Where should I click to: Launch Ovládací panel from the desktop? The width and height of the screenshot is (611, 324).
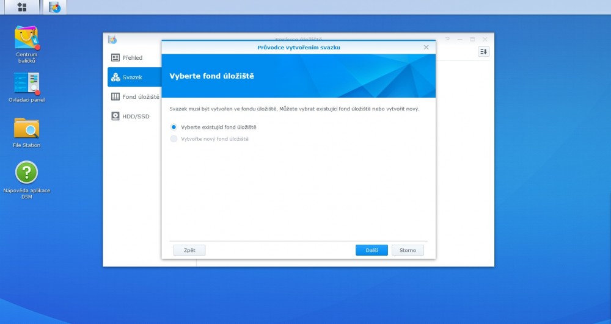(26, 83)
